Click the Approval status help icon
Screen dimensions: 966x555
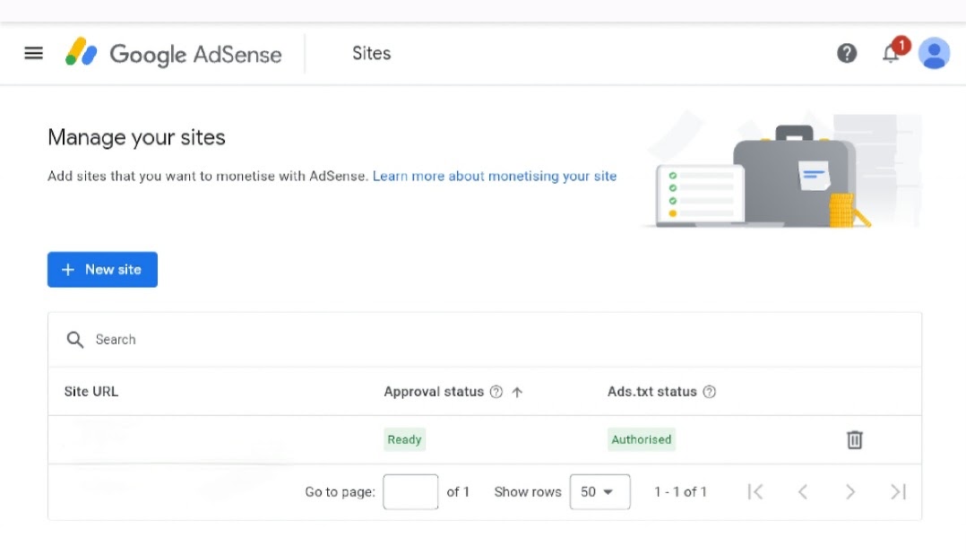point(496,392)
